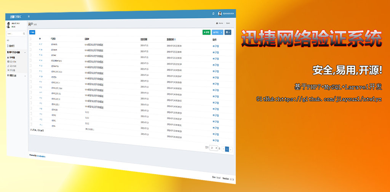390x192 pixels.
Task: Go to Home via the breadcrumb
Action: (x=220, y=23)
